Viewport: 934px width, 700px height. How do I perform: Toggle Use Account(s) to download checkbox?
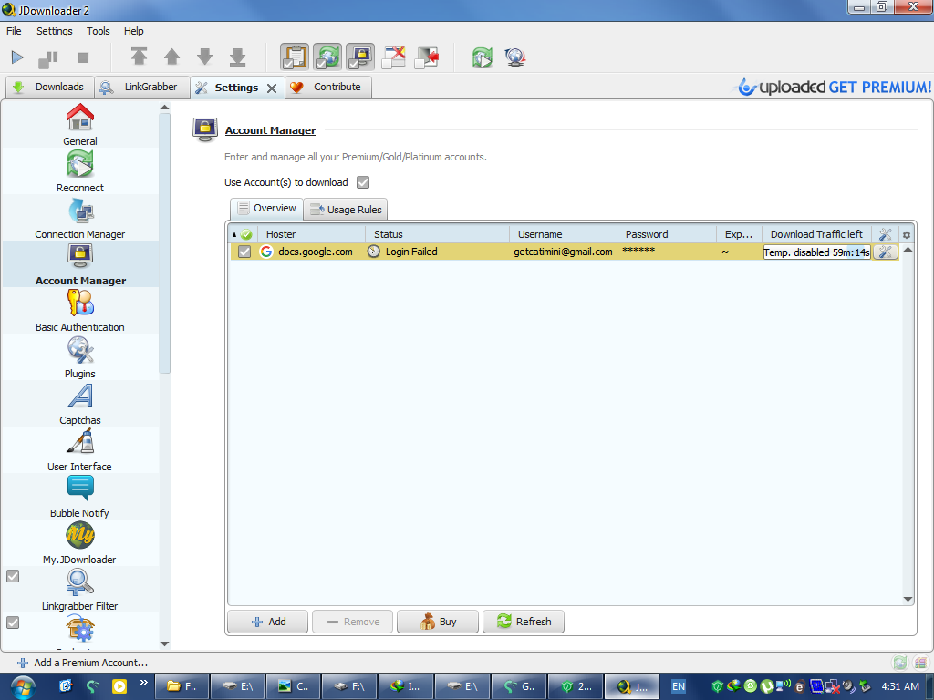pyautogui.click(x=363, y=182)
